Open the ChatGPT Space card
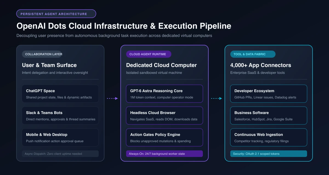The image size is (329, 175). click(x=60, y=94)
